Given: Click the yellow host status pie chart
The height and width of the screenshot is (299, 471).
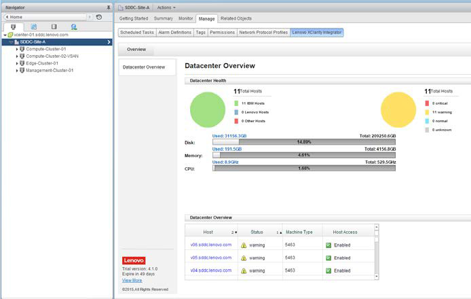Looking at the screenshot, I should tap(398, 110).
